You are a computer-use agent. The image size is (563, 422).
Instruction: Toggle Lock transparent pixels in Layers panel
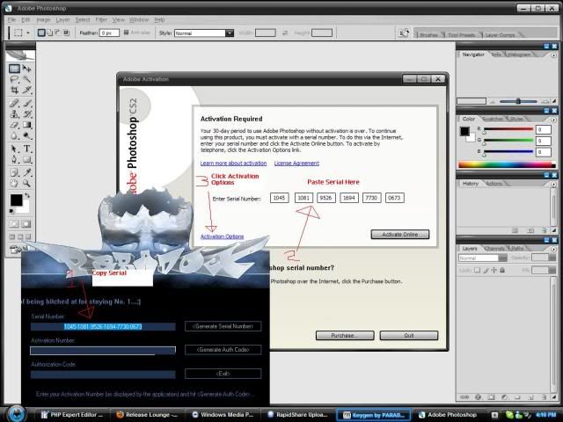point(477,270)
